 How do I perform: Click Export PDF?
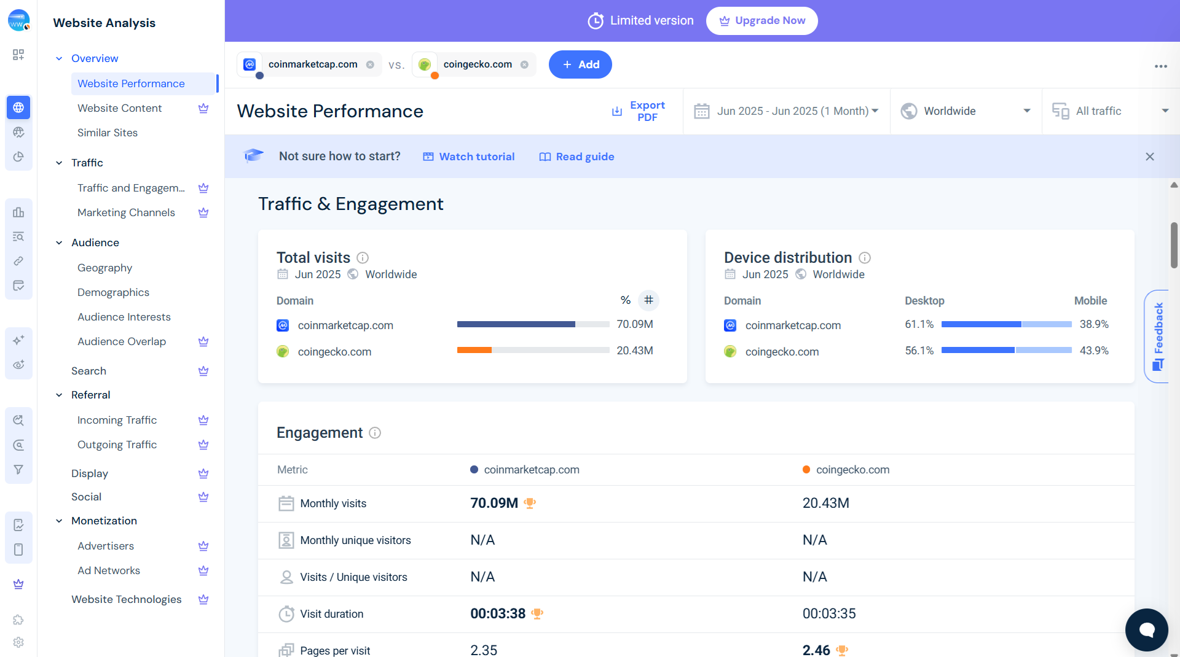point(639,111)
